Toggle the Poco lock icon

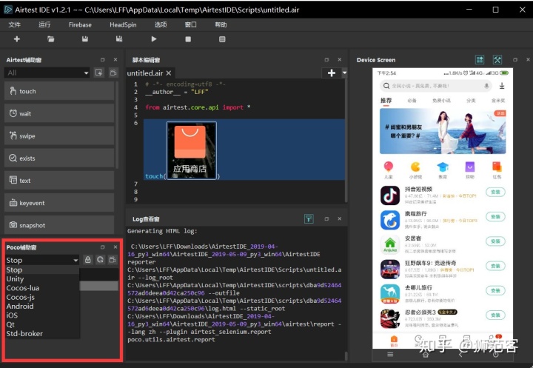87,260
